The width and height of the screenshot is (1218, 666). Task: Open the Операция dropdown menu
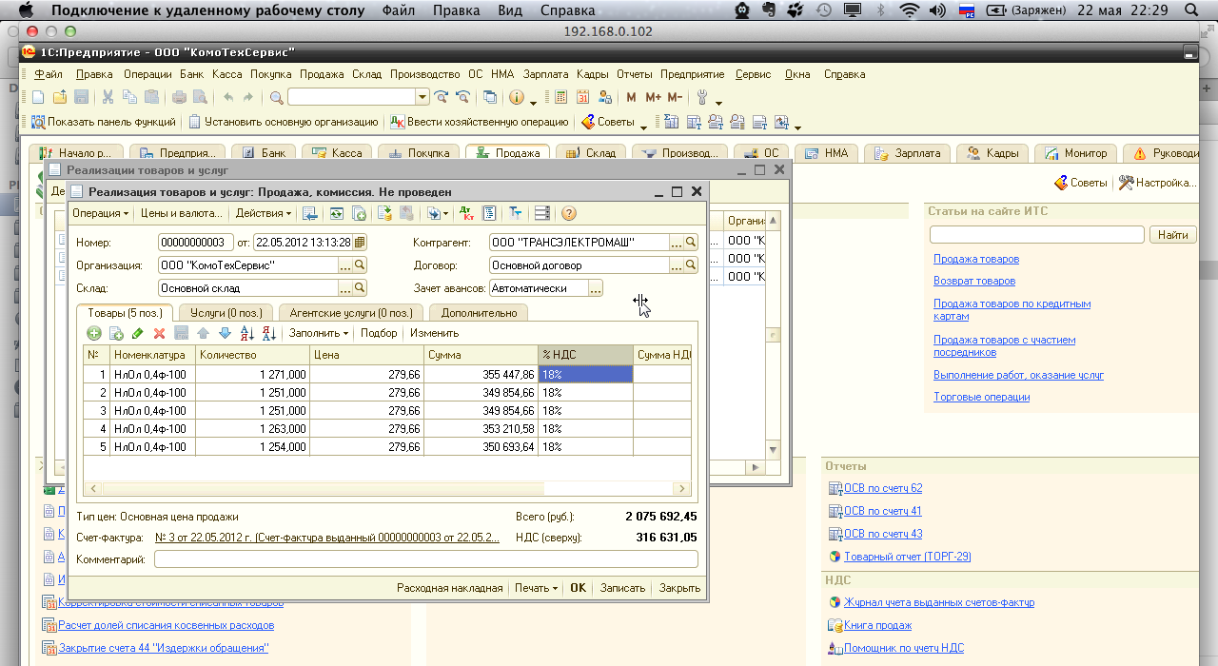point(100,213)
